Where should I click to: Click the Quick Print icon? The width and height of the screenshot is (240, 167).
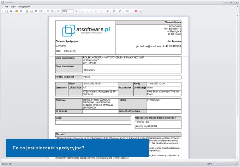[31, 11]
